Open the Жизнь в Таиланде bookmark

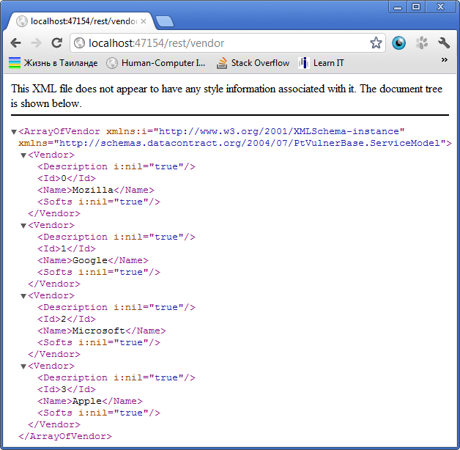pos(53,63)
